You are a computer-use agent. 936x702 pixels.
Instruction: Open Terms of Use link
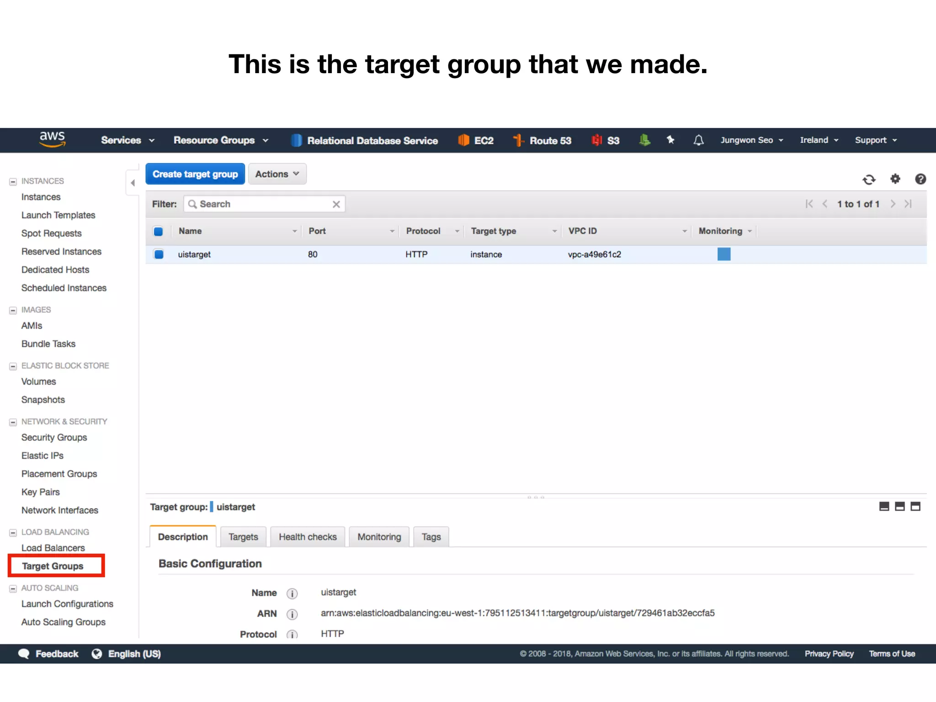click(892, 654)
